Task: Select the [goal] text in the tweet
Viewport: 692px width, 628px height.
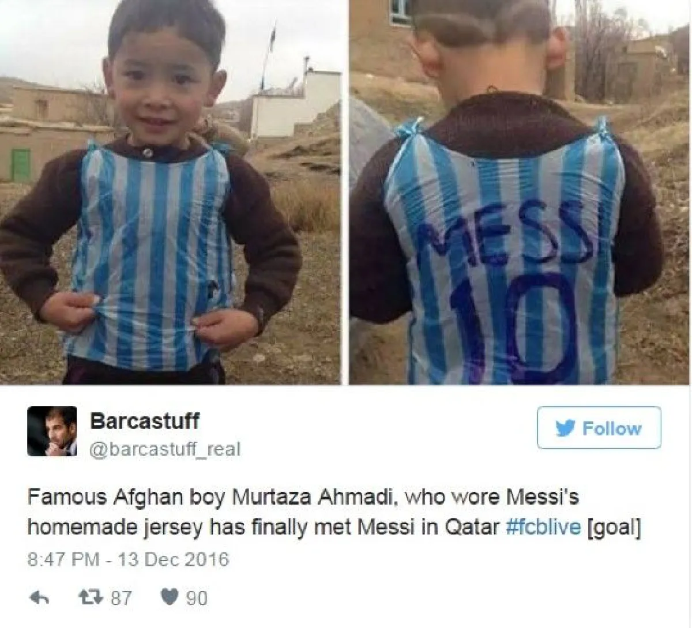Action: (x=614, y=528)
